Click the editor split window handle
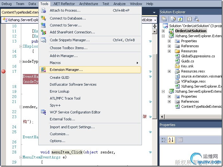The width and height of the screenshot is (223, 167). (x=155, y=26)
